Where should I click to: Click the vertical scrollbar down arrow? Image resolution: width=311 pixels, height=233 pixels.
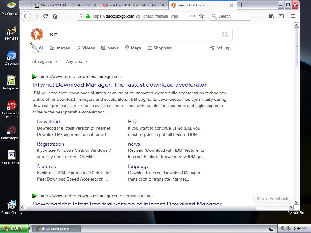click(296, 202)
